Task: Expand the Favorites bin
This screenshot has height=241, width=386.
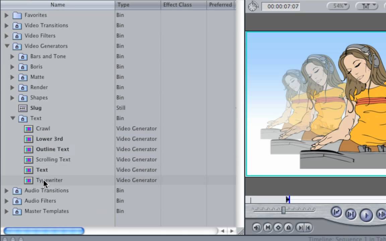Action: click(x=7, y=15)
